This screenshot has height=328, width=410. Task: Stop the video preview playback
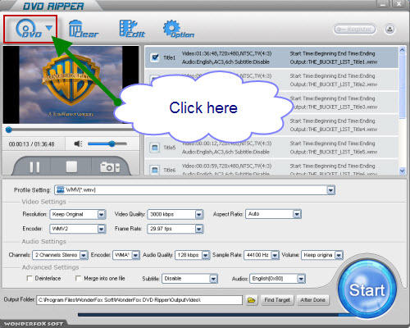(x=71, y=166)
